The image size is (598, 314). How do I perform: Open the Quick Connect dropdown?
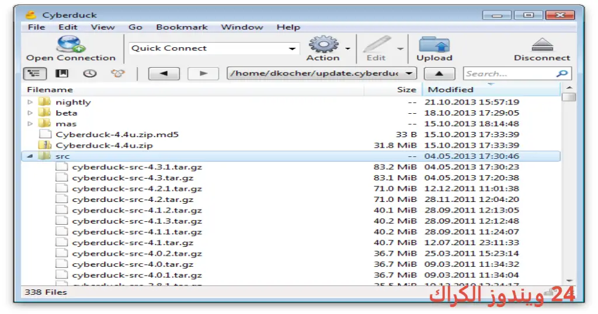coord(292,48)
